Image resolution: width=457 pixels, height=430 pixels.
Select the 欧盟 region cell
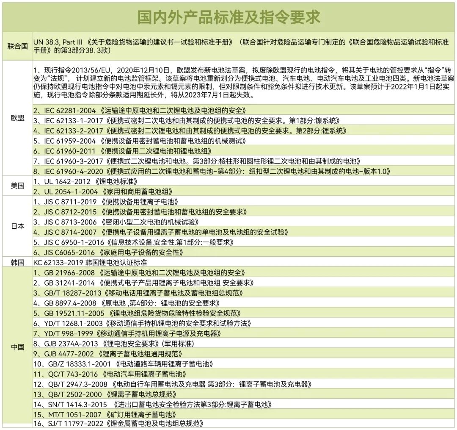tap(17, 118)
